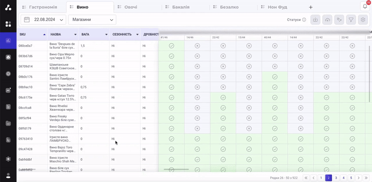Go to next page chevron
Image resolution: width=372 pixels, height=182 pixels.
[359, 178]
